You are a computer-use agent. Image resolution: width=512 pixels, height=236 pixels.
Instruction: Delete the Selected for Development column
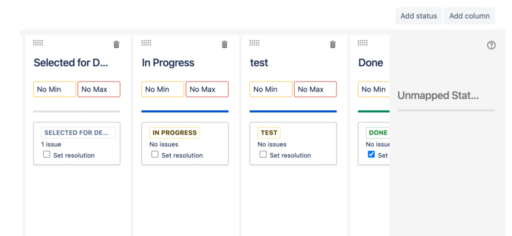click(x=116, y=44)
